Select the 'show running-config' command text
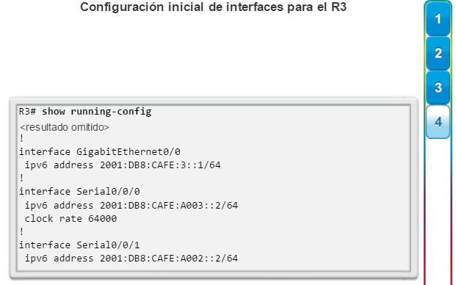The image size is (456, 285). coord(96,112)
